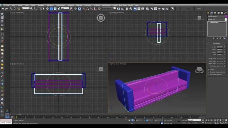Open the Edit menu
The height and width of the screenshot is (128, 228).
(x=7, y=5)
